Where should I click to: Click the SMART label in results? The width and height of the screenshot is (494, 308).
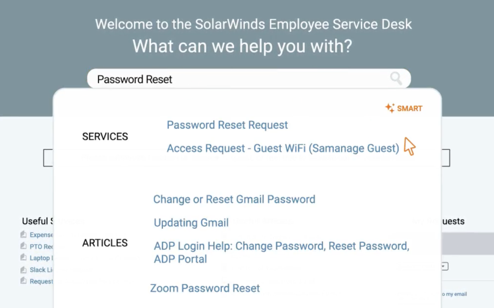pyautogui.click(x=410, y=109)
